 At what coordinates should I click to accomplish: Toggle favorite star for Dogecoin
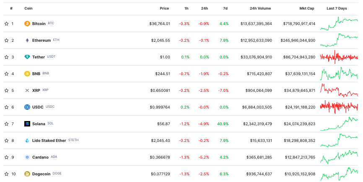click(x=6, y=174)
